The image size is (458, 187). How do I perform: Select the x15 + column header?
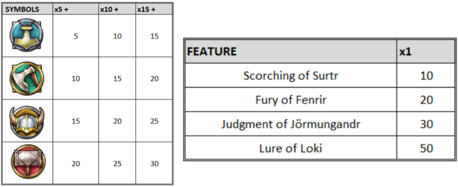click(x=146, y=9)
